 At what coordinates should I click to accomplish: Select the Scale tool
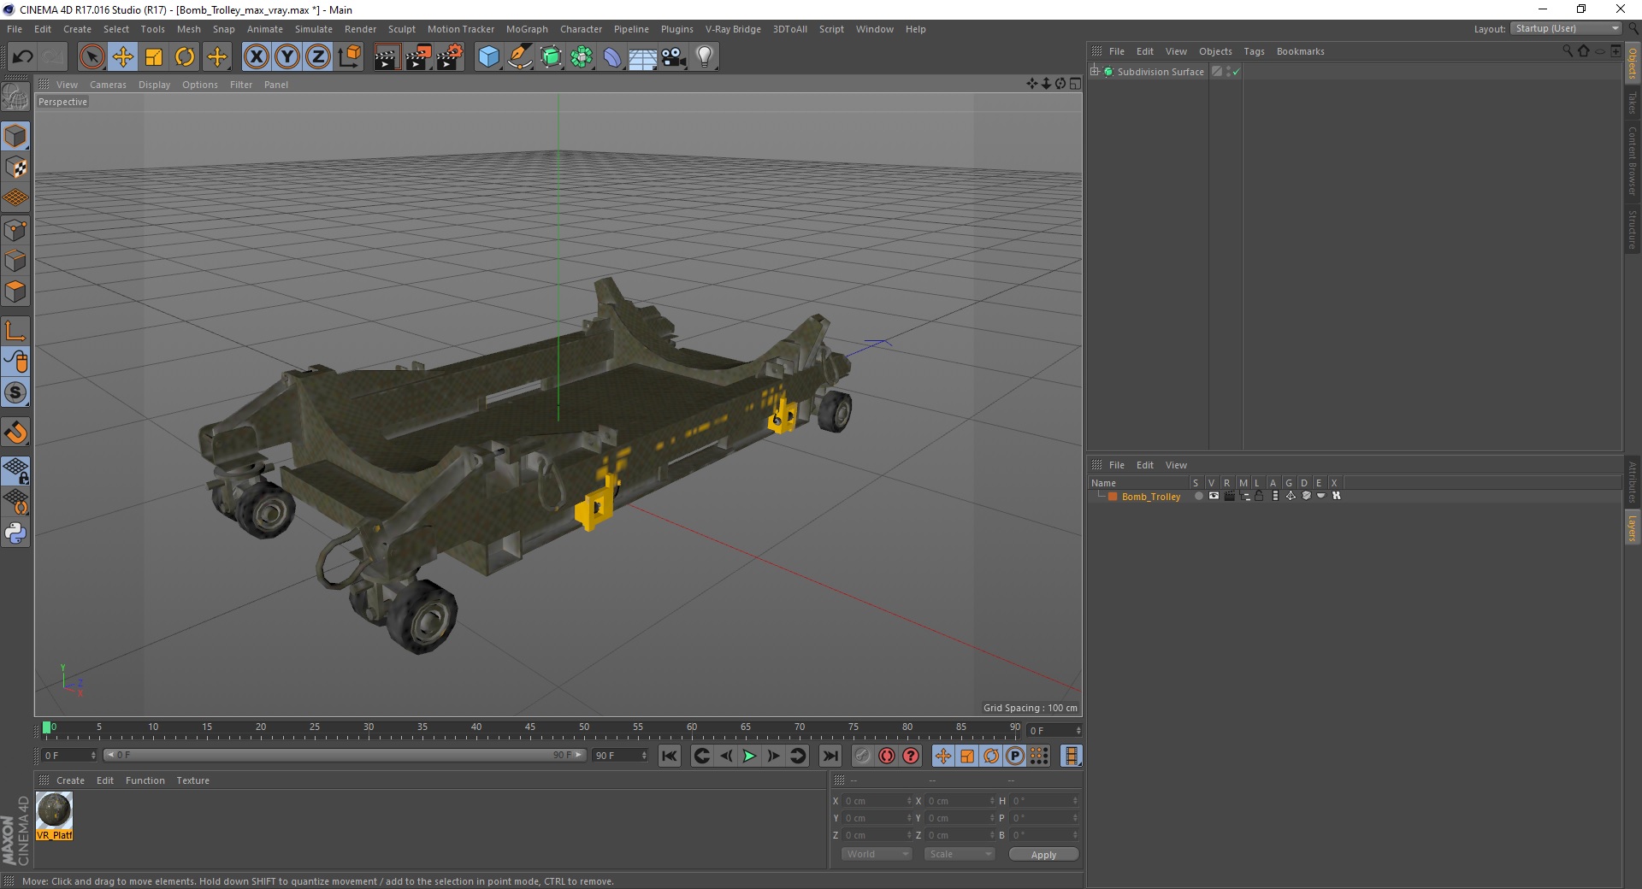click(x=154, y=57)
